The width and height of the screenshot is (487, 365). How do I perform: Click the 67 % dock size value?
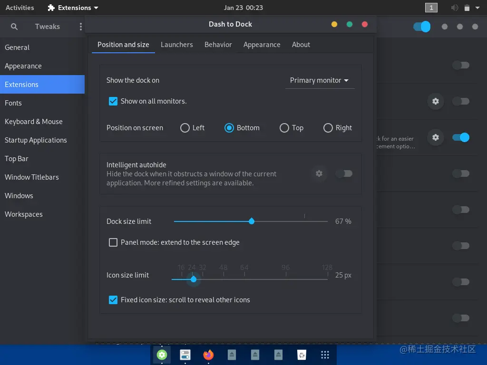343,221
